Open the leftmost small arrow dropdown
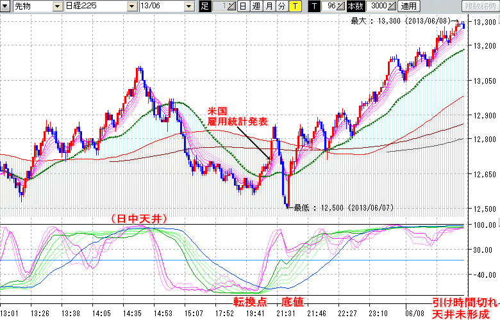This screenshot has height=320, width=500. click(x=6, y=6)
